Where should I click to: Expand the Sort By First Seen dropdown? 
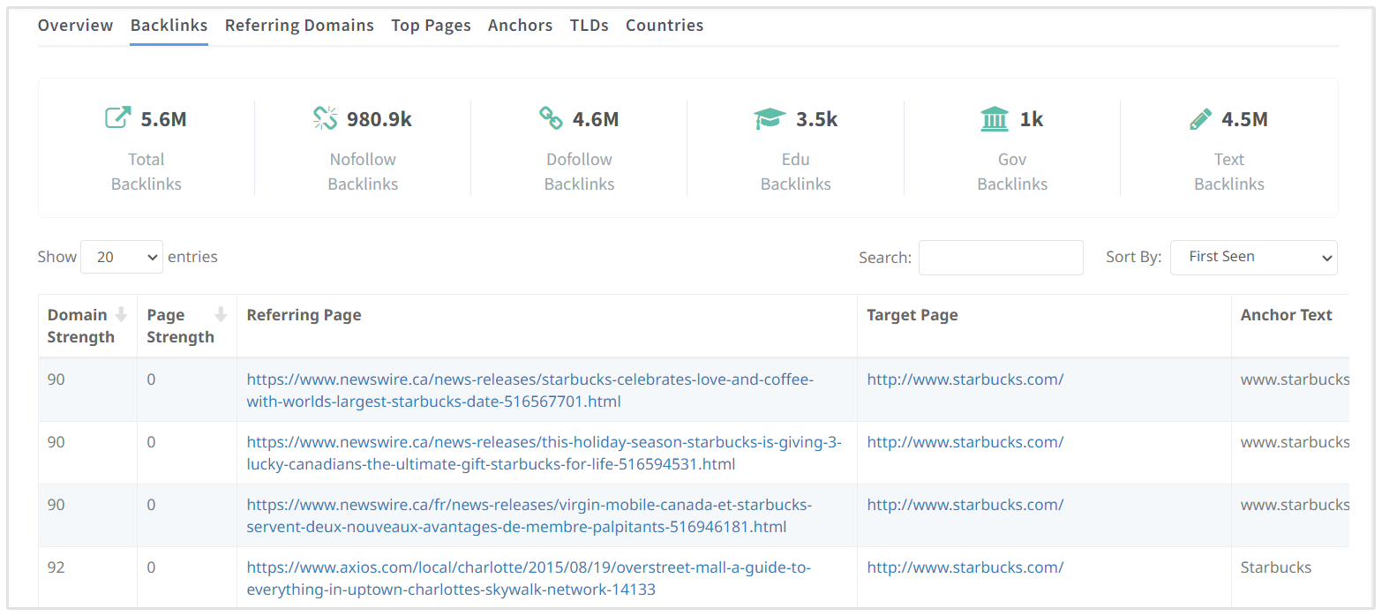click(x=1253, y=257)
